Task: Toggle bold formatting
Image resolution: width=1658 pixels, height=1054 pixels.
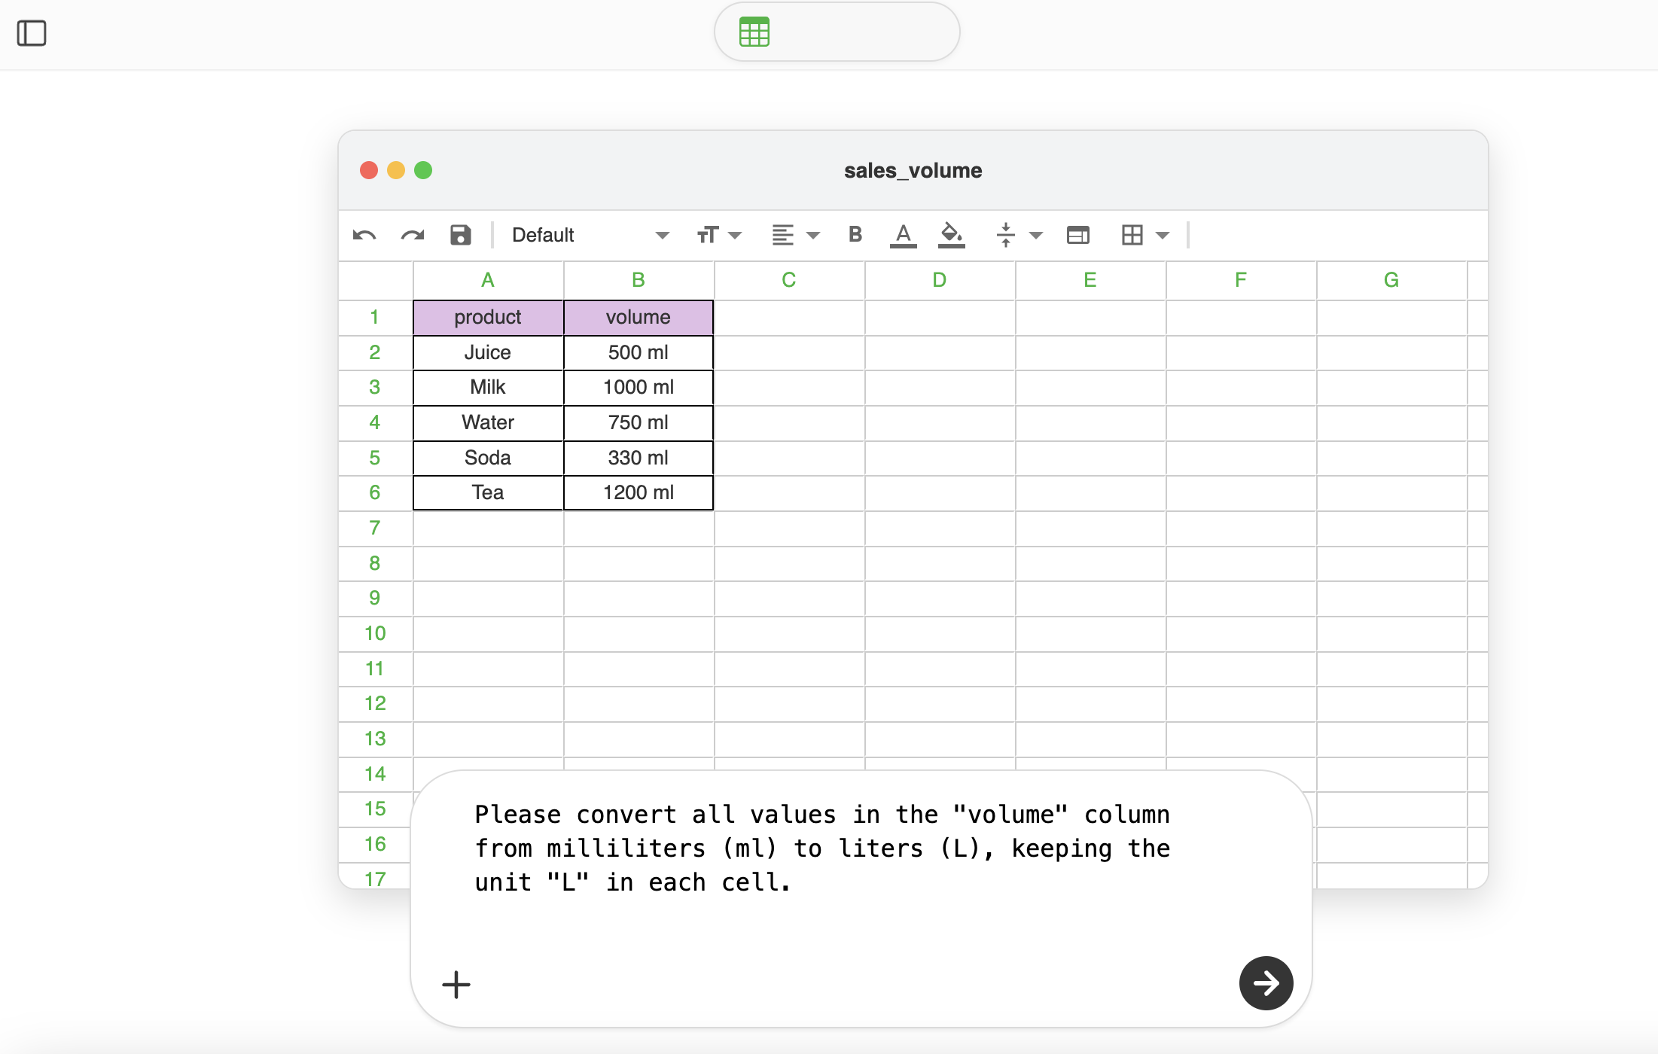Action: pos(854,235)
